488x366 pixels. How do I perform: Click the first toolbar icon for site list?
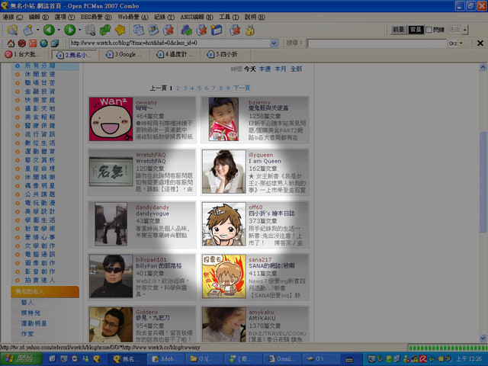tap(12, 30)
